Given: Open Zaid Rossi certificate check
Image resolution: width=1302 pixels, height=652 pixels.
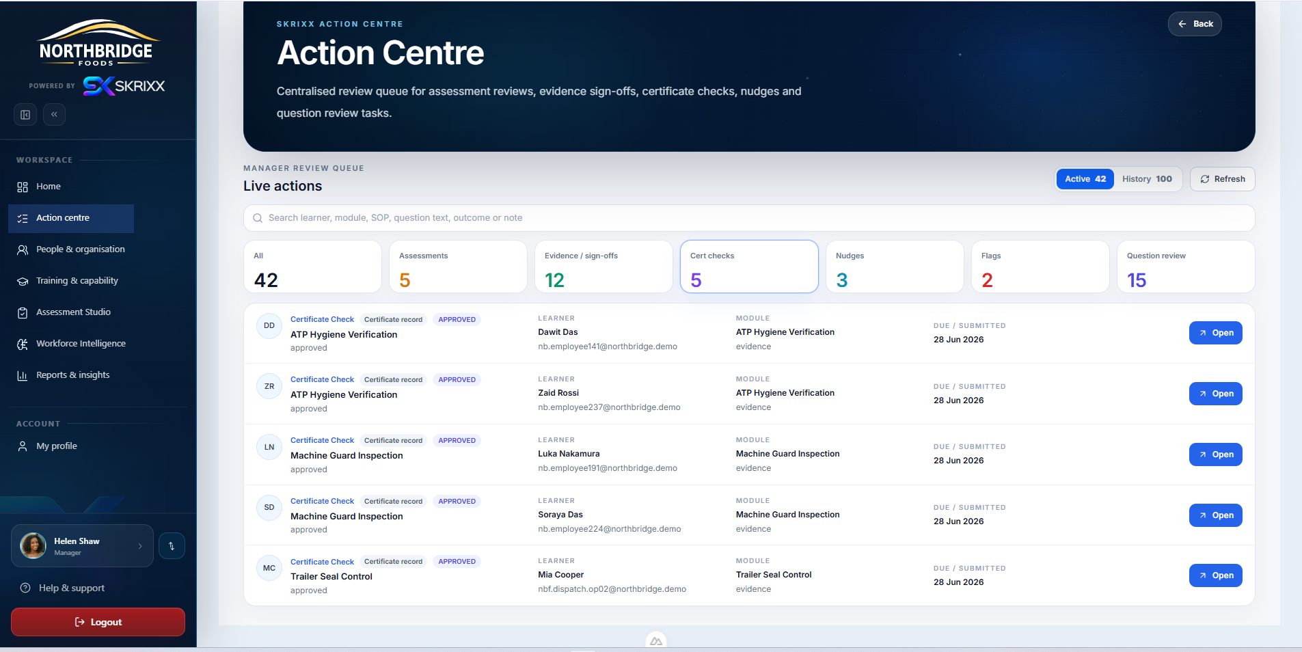Looking at the screenshot, I should pos(1215,394).
